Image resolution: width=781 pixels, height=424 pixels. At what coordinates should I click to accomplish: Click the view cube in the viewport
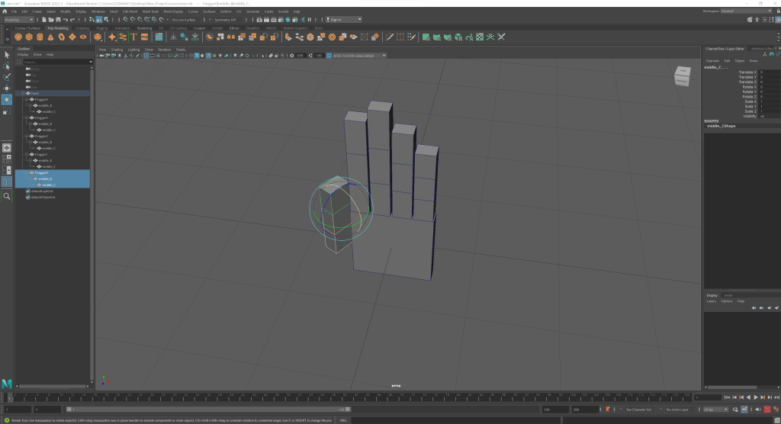tap(682, 75)
